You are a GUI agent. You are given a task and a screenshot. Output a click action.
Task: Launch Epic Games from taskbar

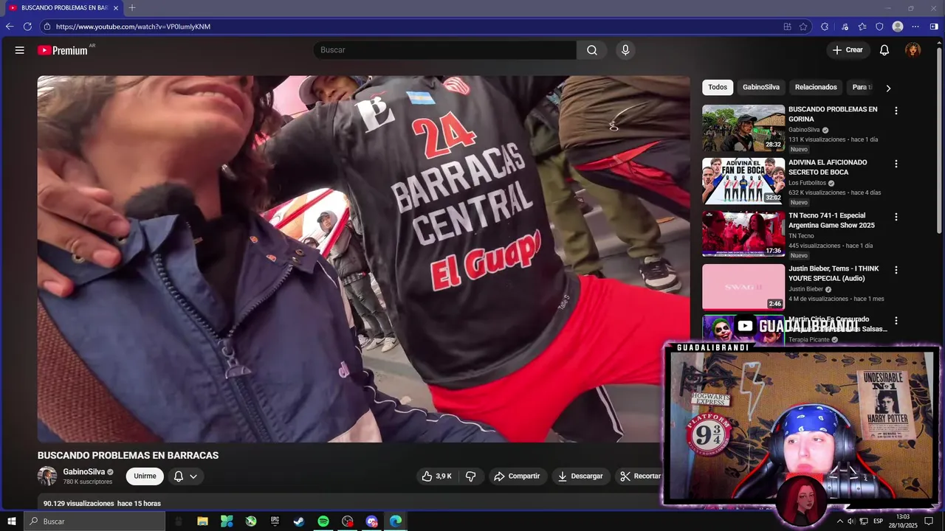[275, 521]
